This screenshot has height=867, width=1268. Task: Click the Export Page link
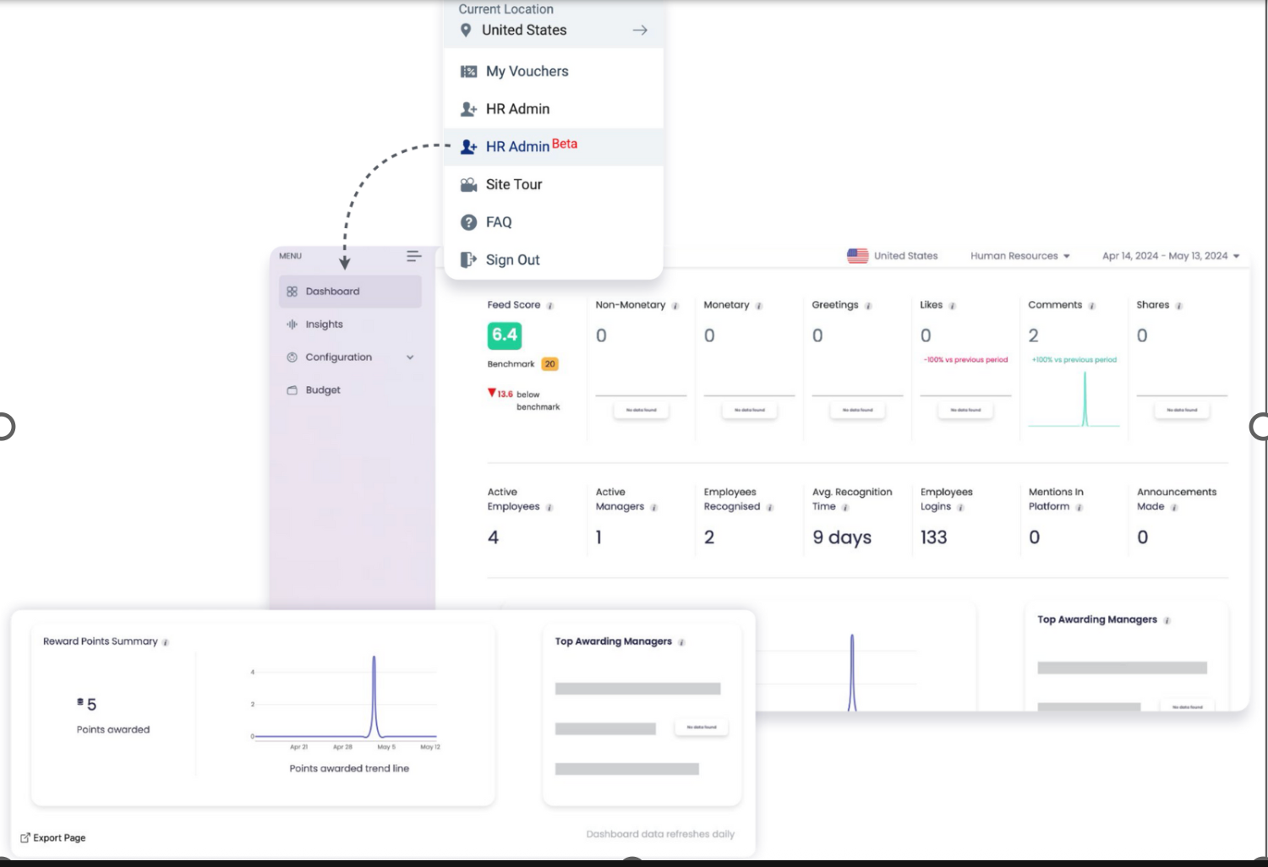click(x=52, y=837)
